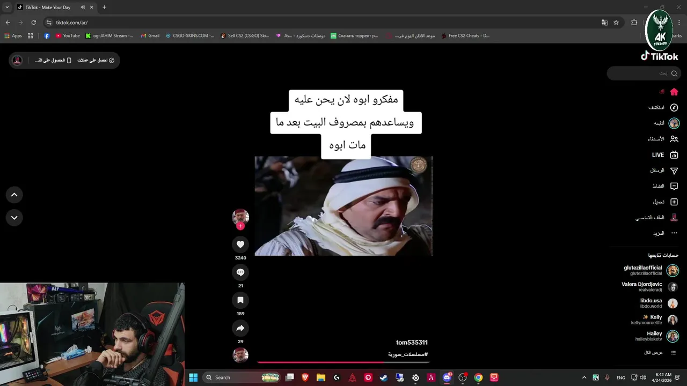Viewport: 687px width, 386px height.
Task: Show hidden system tray icons chevron
Action: click(x=584, y=377)
